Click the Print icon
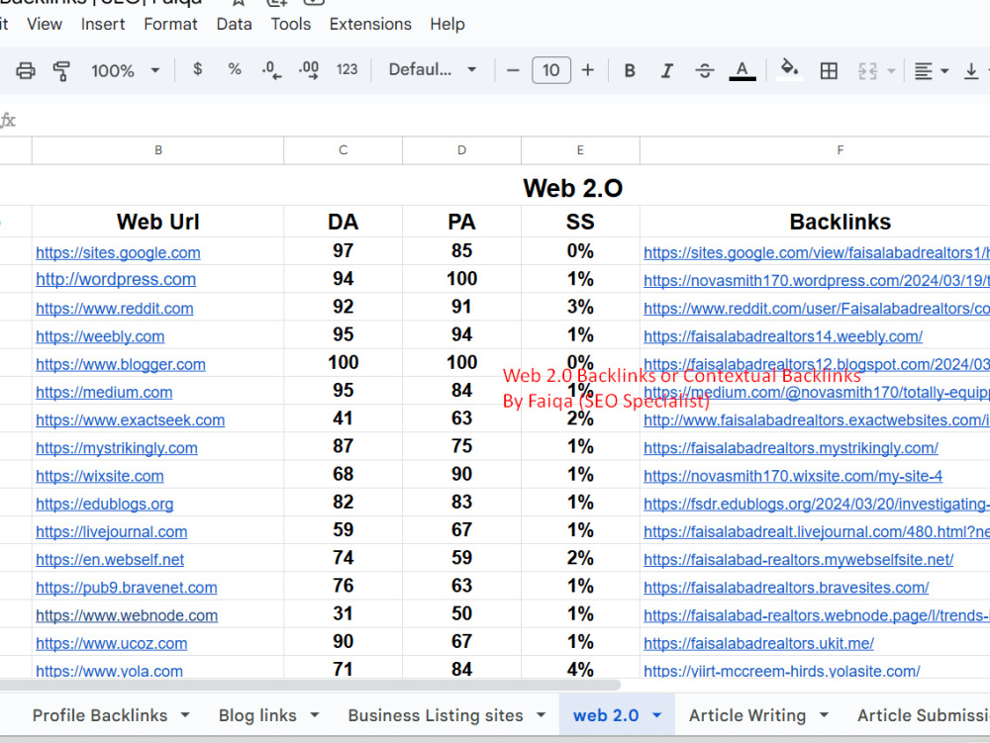 click(26, 70)
